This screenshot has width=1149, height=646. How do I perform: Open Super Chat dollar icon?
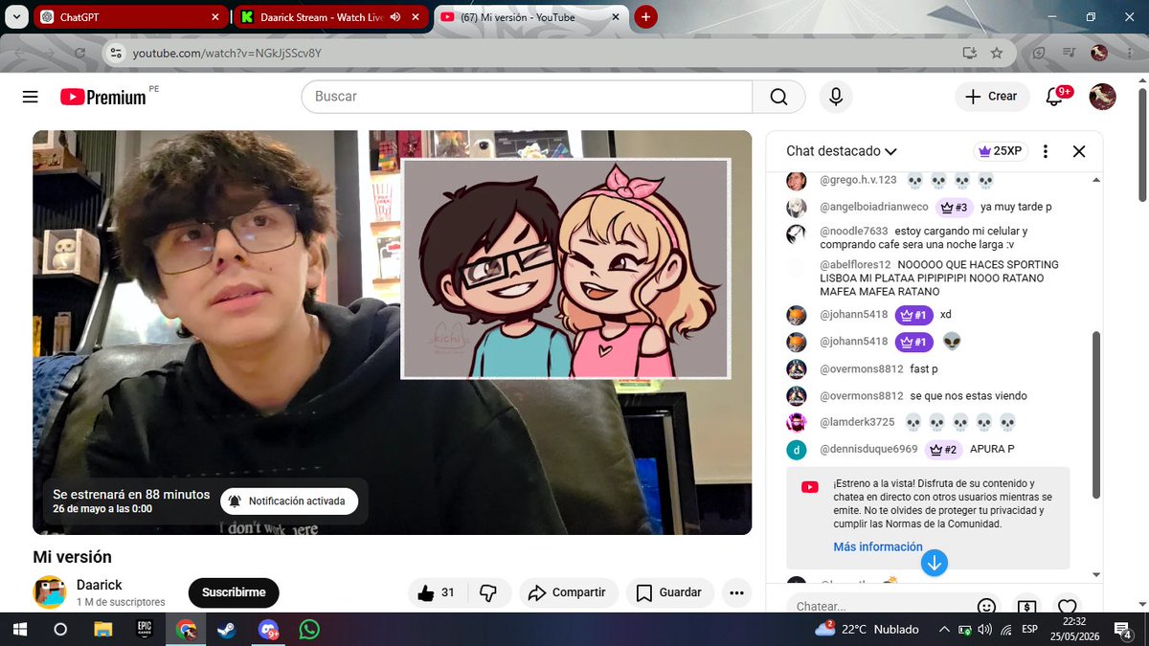click(x=1026, y=607)
